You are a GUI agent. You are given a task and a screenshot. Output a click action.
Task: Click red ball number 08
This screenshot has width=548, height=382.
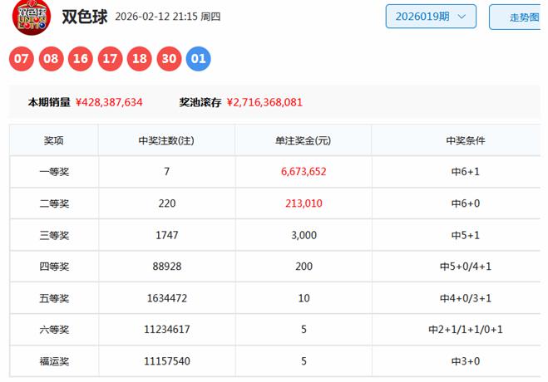(x=52, y=59)
